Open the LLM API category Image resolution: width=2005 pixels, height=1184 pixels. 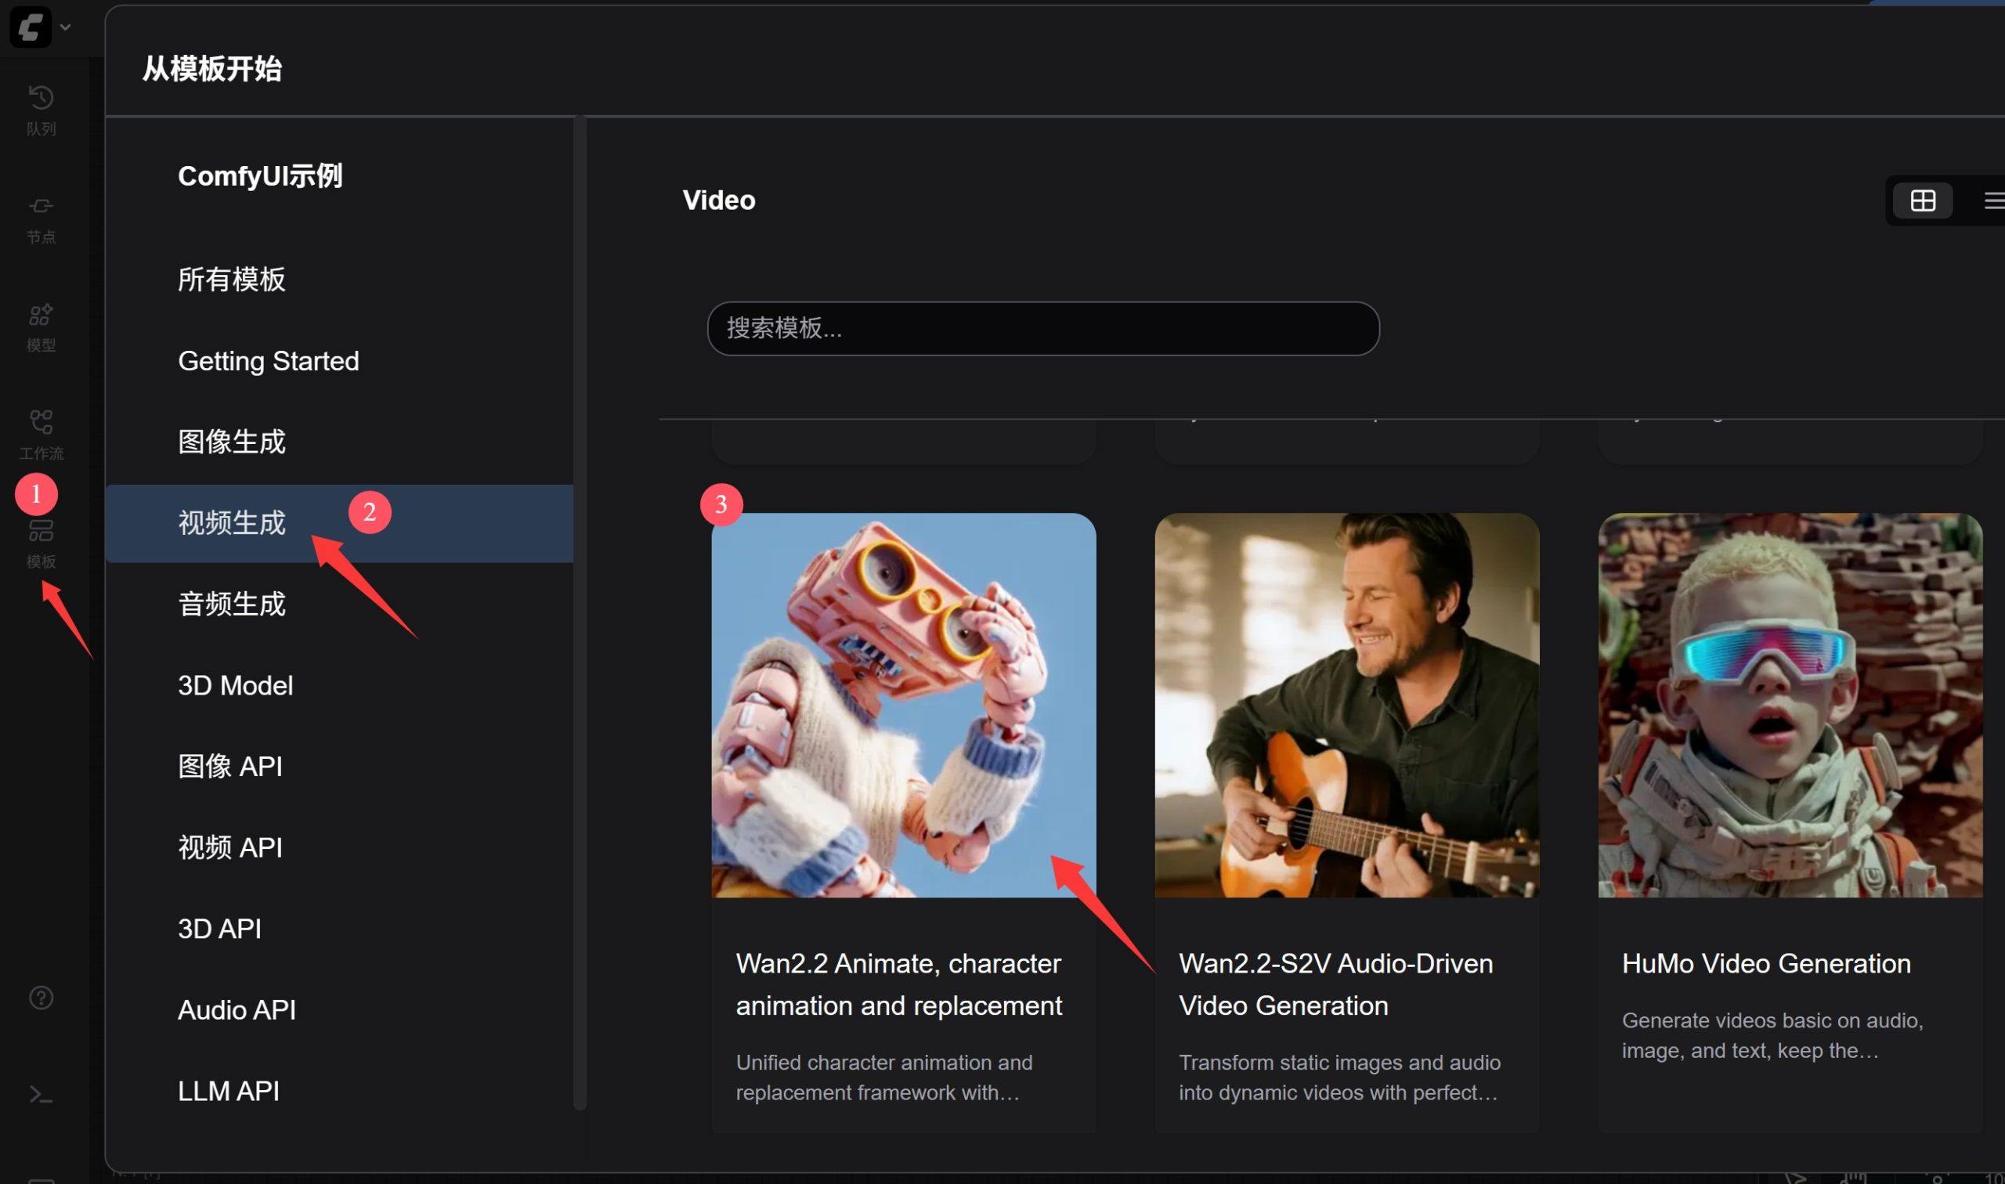[x=228, y=1091]
